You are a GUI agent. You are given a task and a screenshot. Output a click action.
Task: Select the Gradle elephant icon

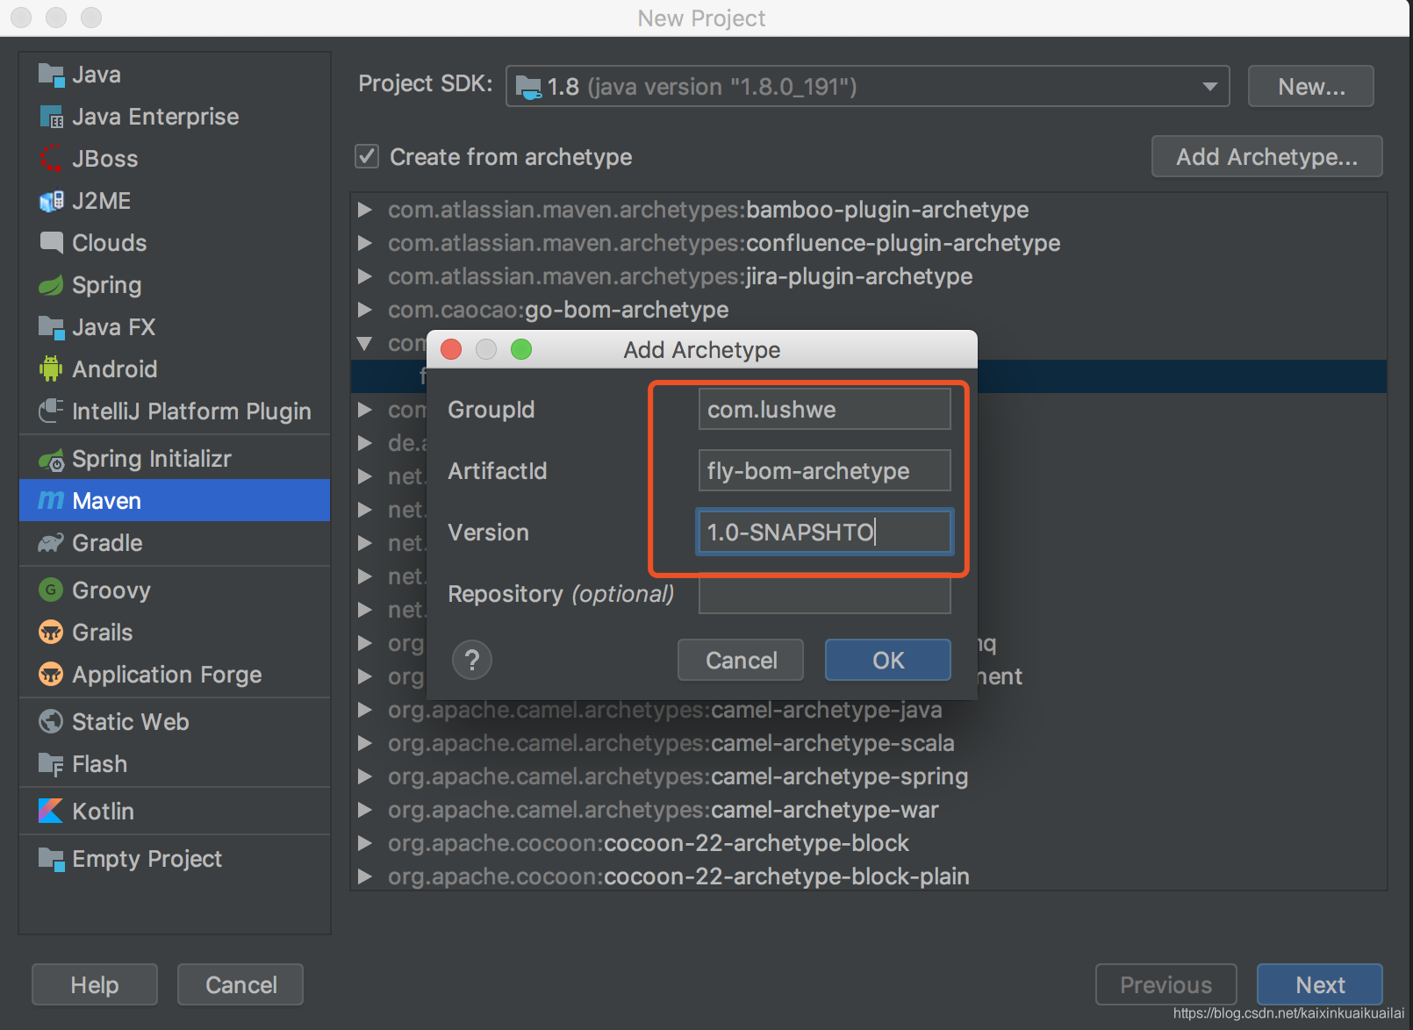coord(51,543)
